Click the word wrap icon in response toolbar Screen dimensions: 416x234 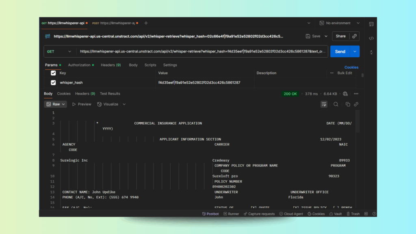324,104
